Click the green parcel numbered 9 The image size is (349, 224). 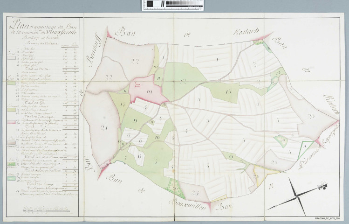(x=136, y=120)
